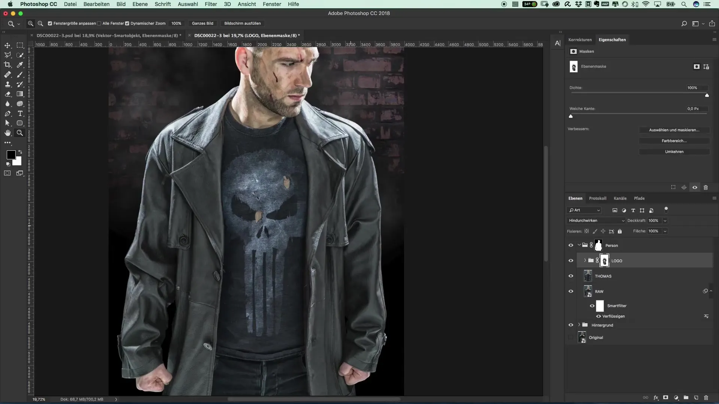Image resolution: width=719 pixels, height=404 pixels.
Task: Select the Move tool
Action: click(7, 45)
